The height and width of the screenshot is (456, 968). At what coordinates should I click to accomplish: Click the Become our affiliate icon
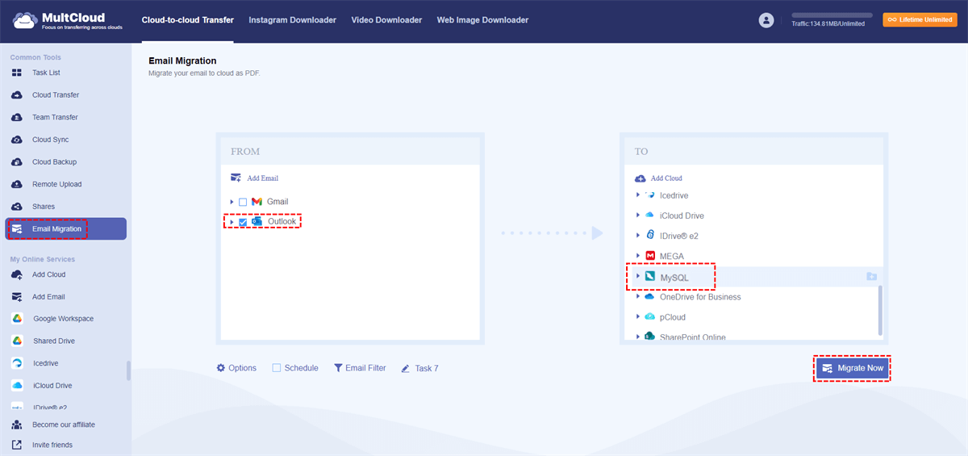tap(17, 425)
